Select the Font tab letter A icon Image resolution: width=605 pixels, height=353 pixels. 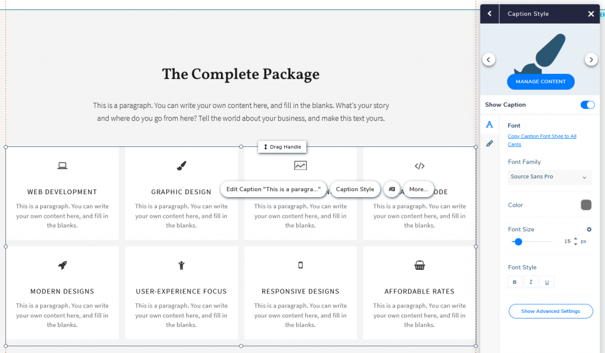click(490, 125)
